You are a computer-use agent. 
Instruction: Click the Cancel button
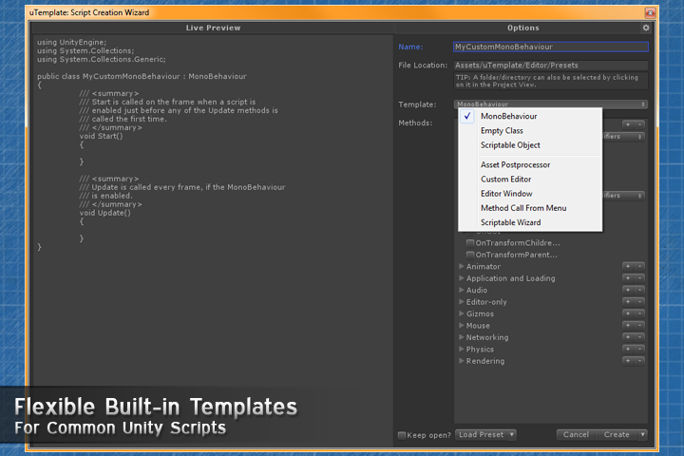pos(576,435)
